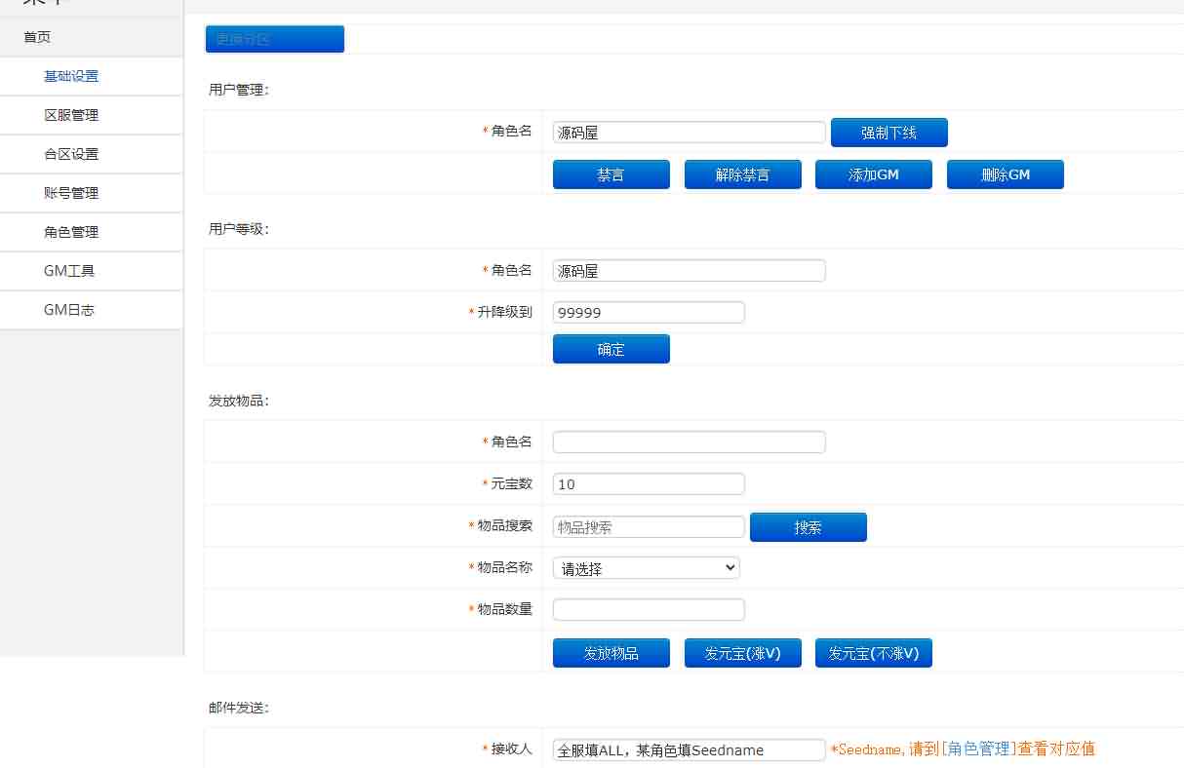
Task: Click 添加GM to add GM privileges
Action: click(x=873, y=173)
